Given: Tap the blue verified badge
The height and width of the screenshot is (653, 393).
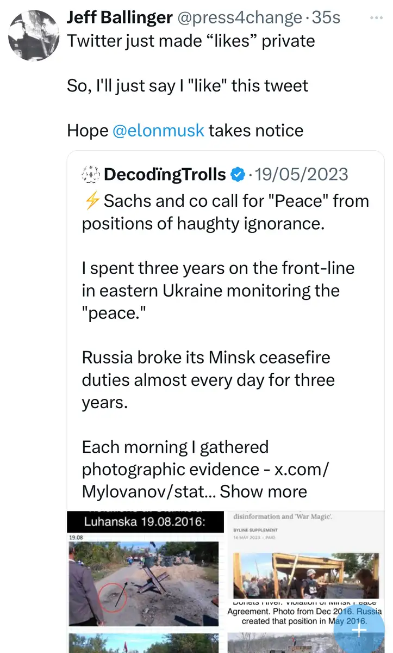Looking at the screenshot, I should (238, 175).
